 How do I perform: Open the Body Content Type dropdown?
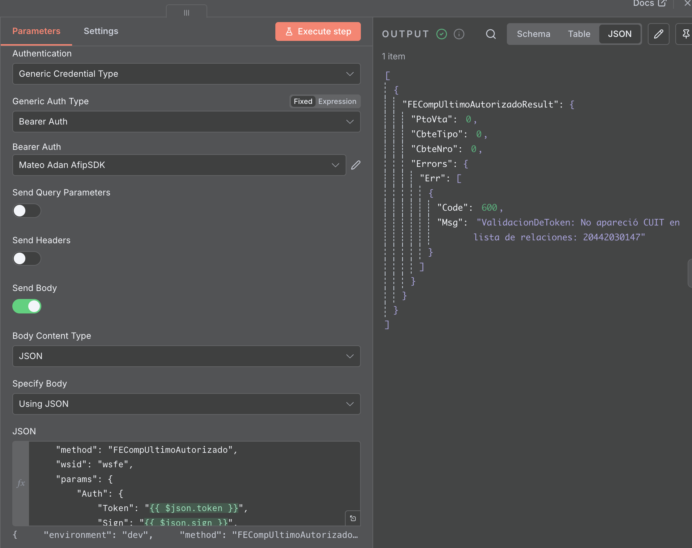point(186,356)
